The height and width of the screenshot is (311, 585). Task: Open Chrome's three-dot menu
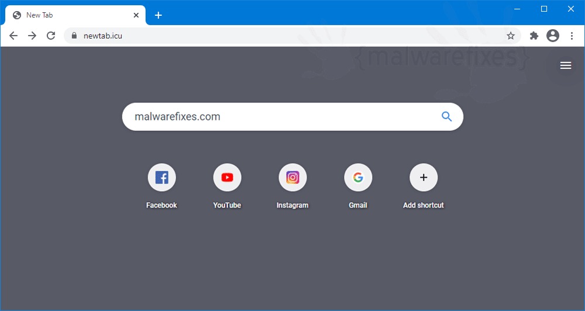point(572,36)
